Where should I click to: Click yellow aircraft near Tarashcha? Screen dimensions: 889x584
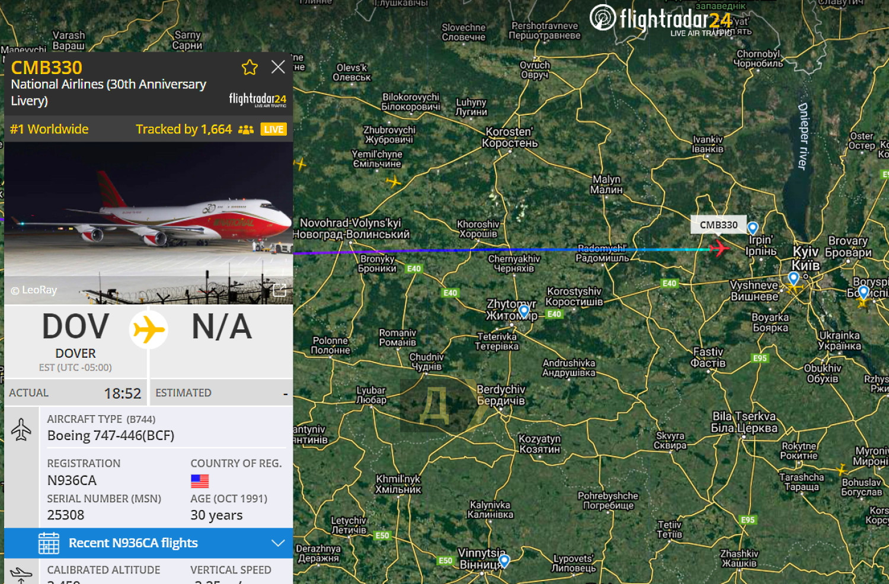(x=841, y=470)
